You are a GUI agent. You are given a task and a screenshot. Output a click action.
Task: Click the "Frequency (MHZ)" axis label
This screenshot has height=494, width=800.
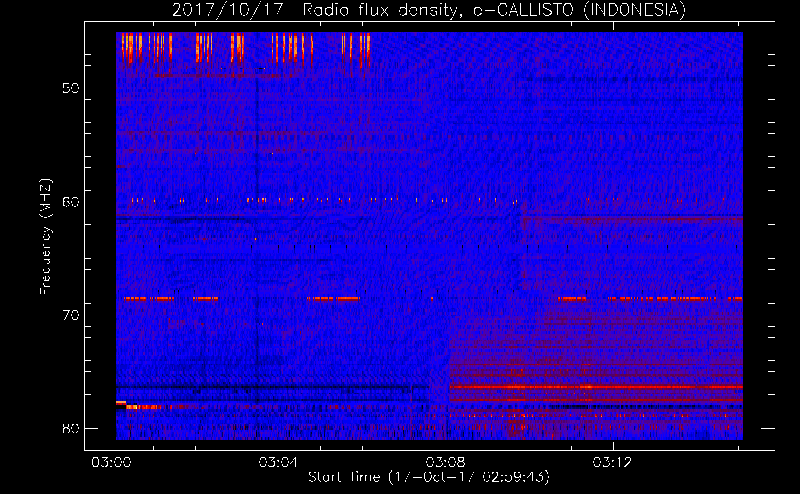(x=45, y=237)
